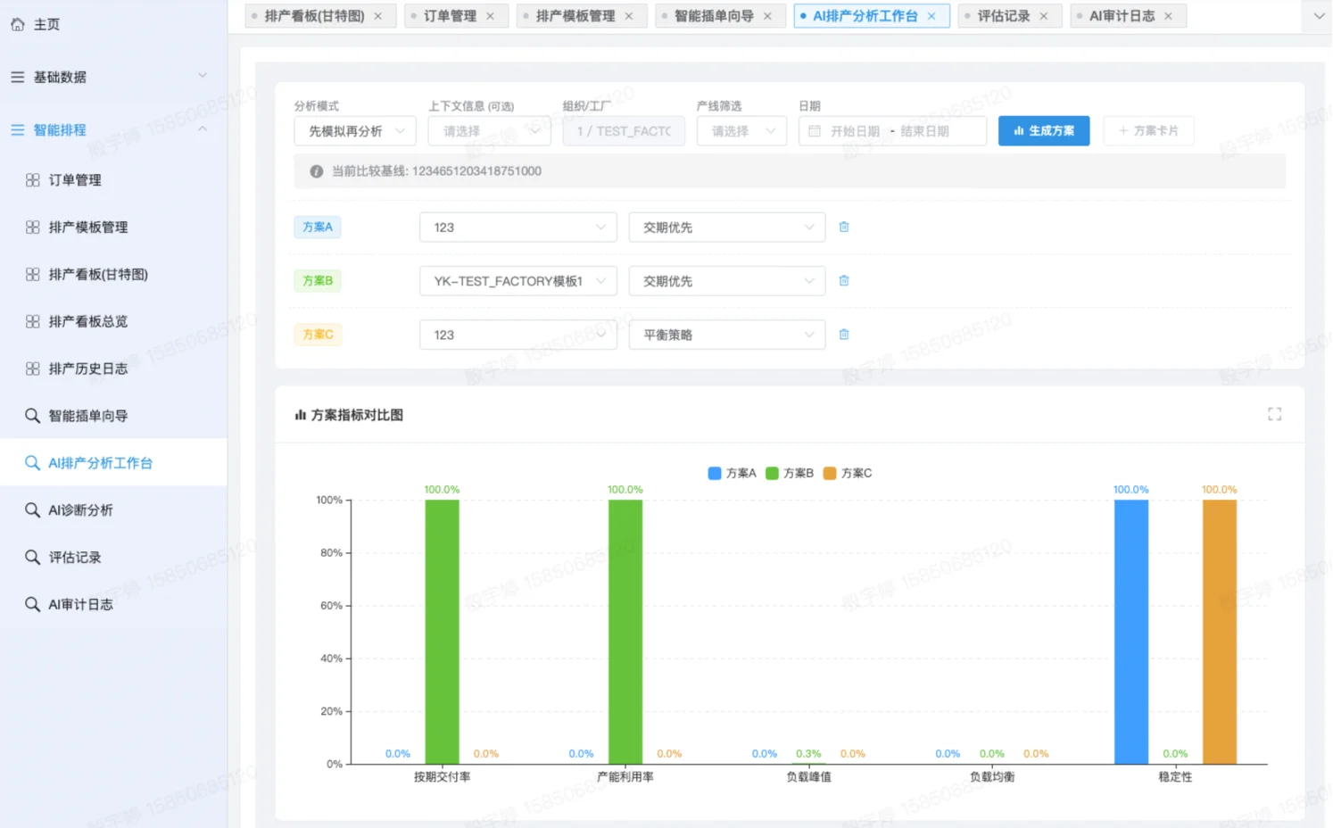Close the 排产模板管理 tab
The width and height of the screenshot is (1333, 828).
click(x=629, y=16)
